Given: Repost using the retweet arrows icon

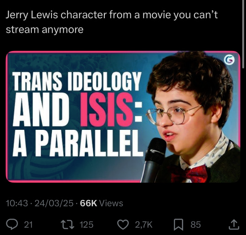Looking at the screenshot, I should pos(67,225).
